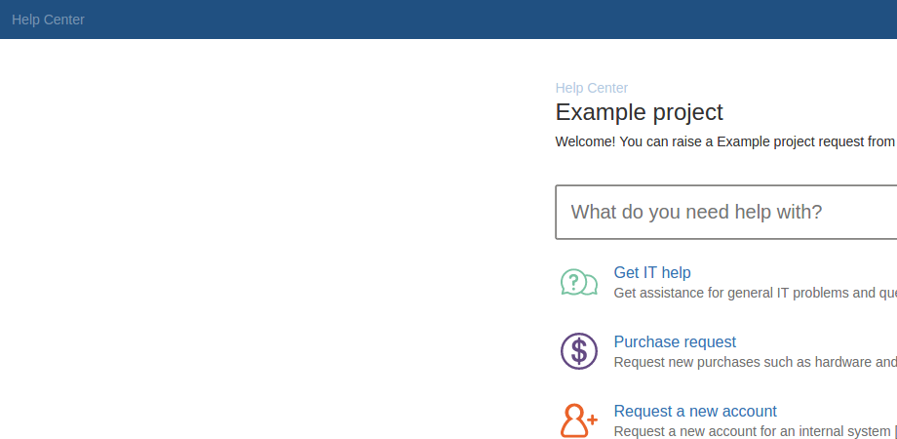The image size is (897, 439).
Task: Click the 'Request a new account for an internal system' text
Action: click(753, 431)
